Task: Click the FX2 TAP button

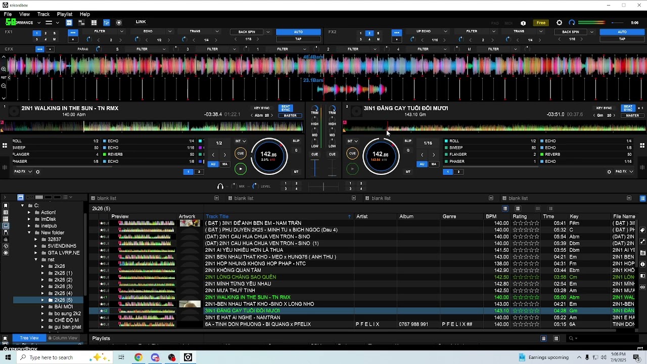Action: [622, 39]
